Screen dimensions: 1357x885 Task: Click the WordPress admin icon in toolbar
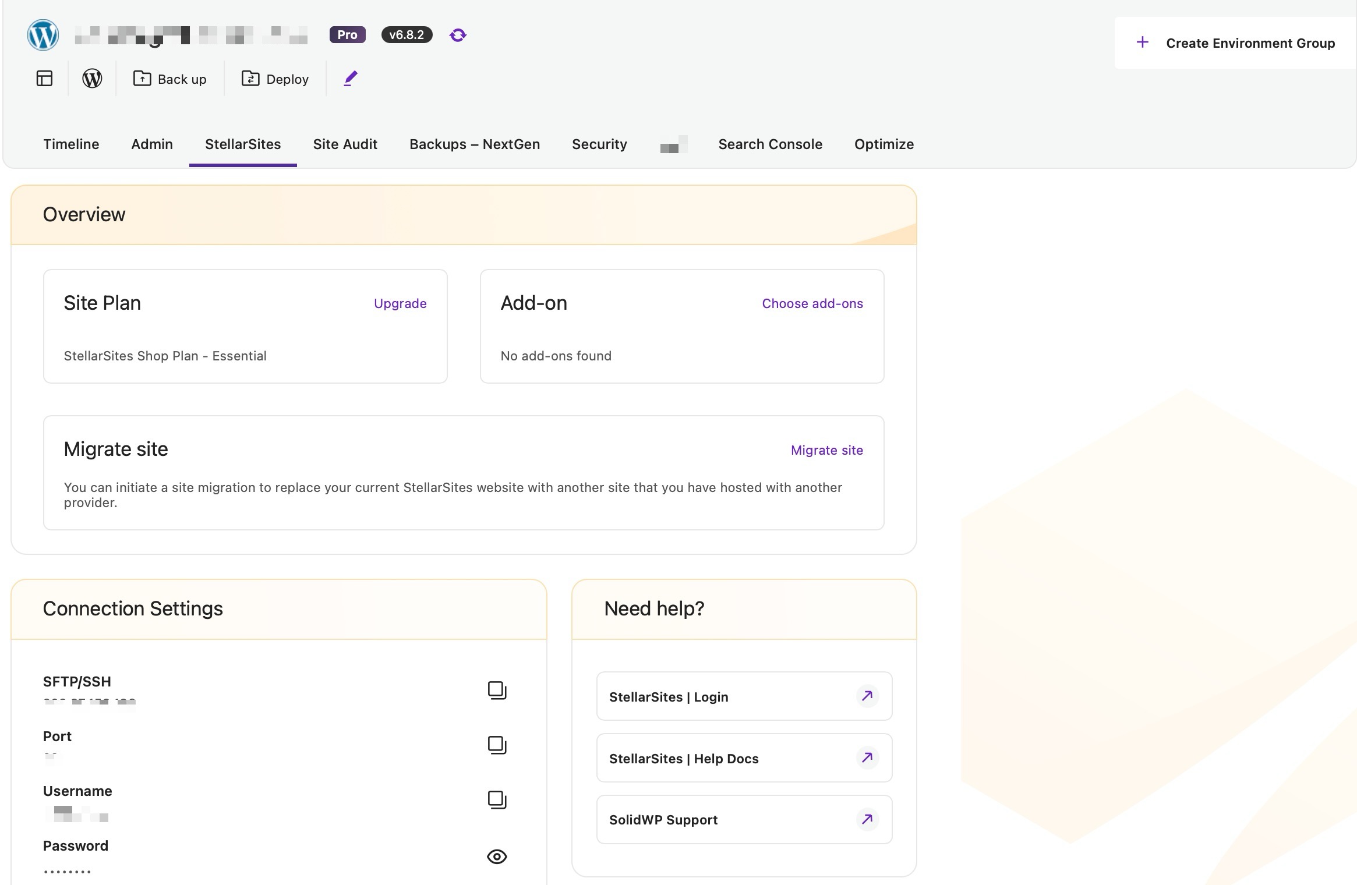pos(92,79)
